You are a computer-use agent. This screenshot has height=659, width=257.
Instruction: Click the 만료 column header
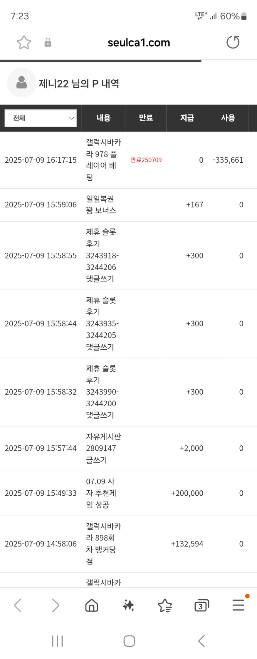click(x=146, y=118)
